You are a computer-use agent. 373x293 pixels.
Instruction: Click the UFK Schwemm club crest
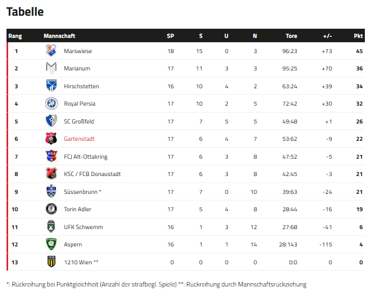51,227
